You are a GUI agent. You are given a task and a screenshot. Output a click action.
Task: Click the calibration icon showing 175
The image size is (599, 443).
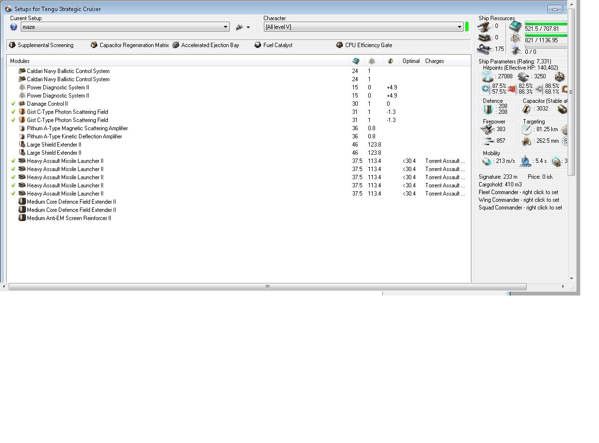484,49
